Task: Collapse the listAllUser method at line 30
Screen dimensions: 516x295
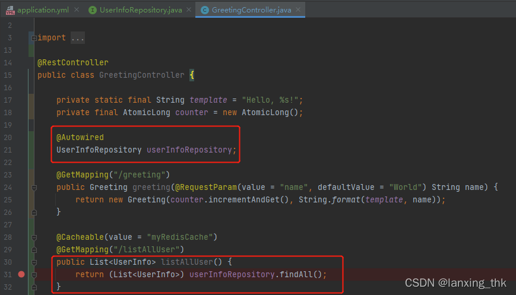Action: [x=34, y=262]
